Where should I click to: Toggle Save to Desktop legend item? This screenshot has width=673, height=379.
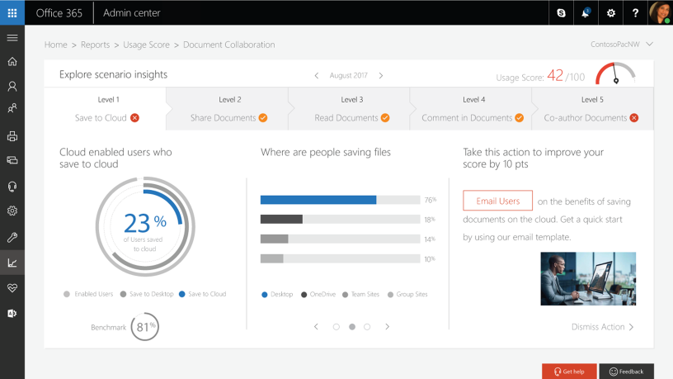click(x=147, y=294)
